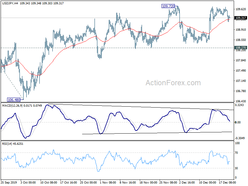Click the 3 Oct 00:00 time label
Screen dimensions: 248x186
coord(28,182)
